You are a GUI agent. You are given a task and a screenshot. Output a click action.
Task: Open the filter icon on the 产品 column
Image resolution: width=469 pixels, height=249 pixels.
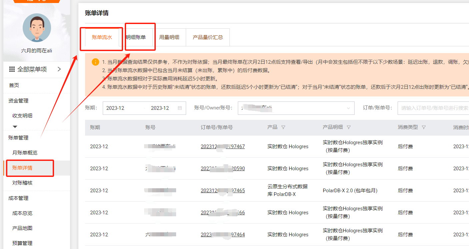pos(283,128)
